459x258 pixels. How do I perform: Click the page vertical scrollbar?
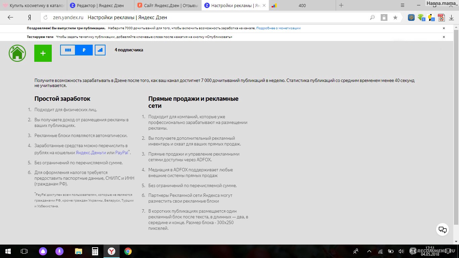tap(456, 127)
